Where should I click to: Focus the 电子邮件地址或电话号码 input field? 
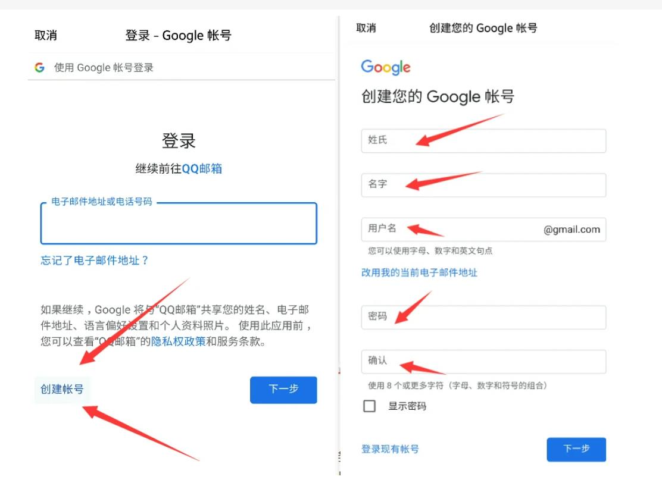point(179,223)
